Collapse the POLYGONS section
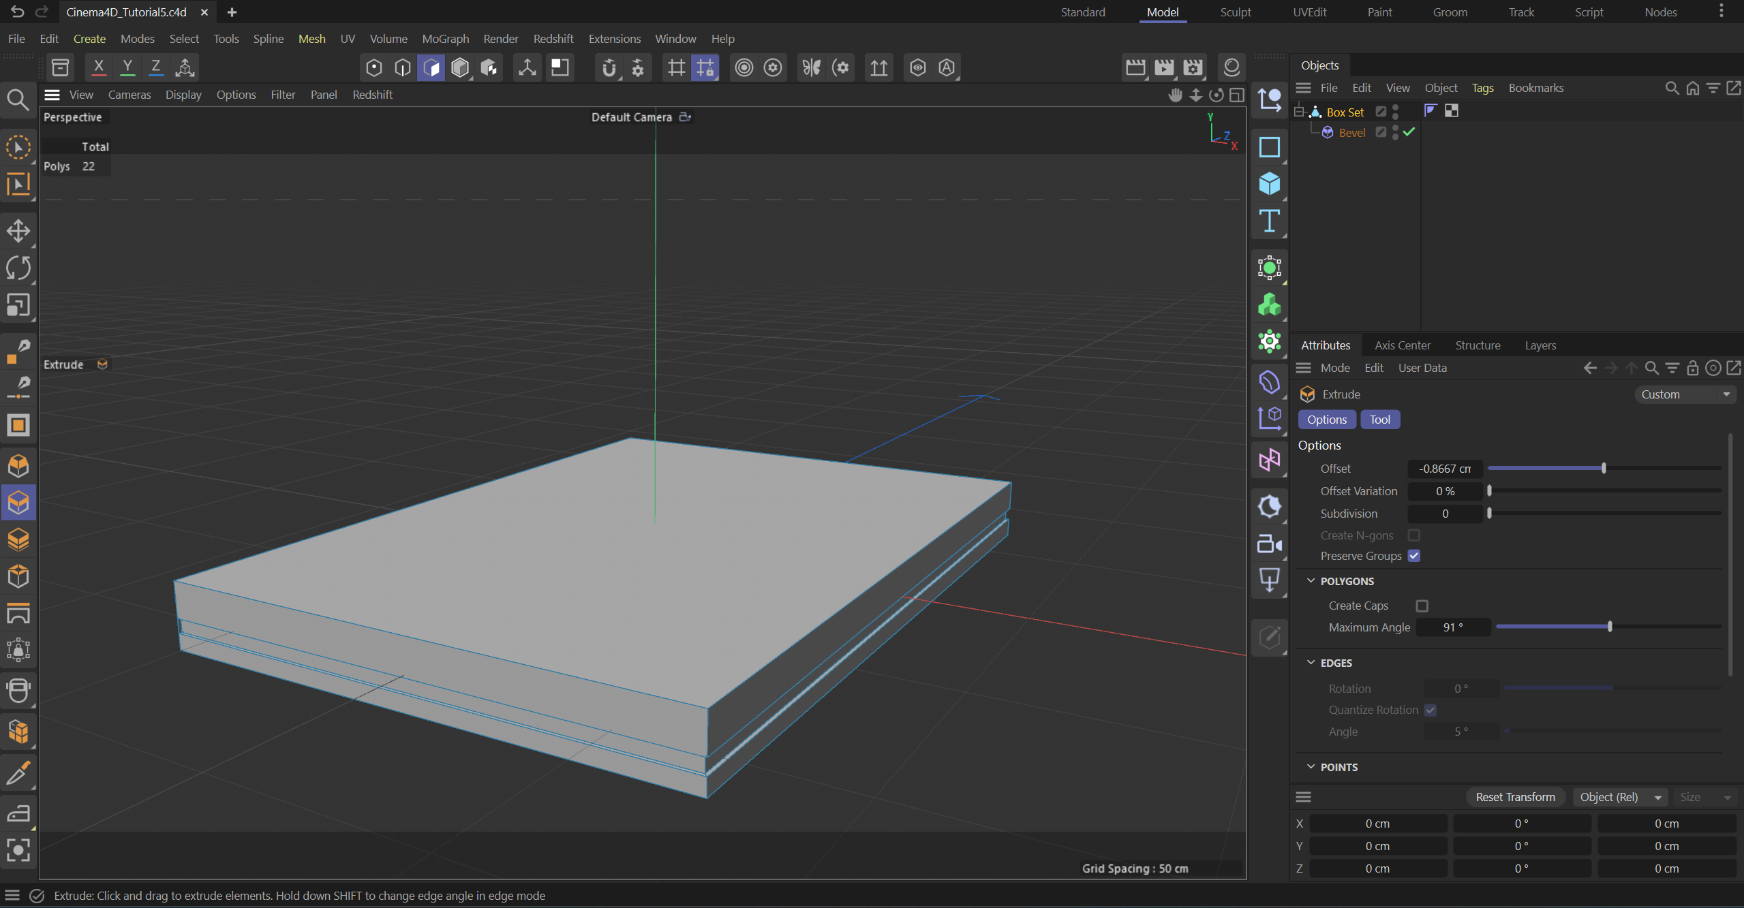The image size is (1744, 908). 1311,581
